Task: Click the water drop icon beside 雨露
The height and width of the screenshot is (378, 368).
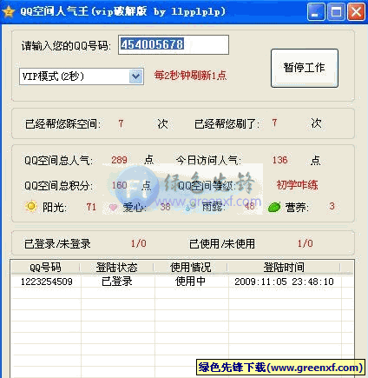Action: click(189, 207)
